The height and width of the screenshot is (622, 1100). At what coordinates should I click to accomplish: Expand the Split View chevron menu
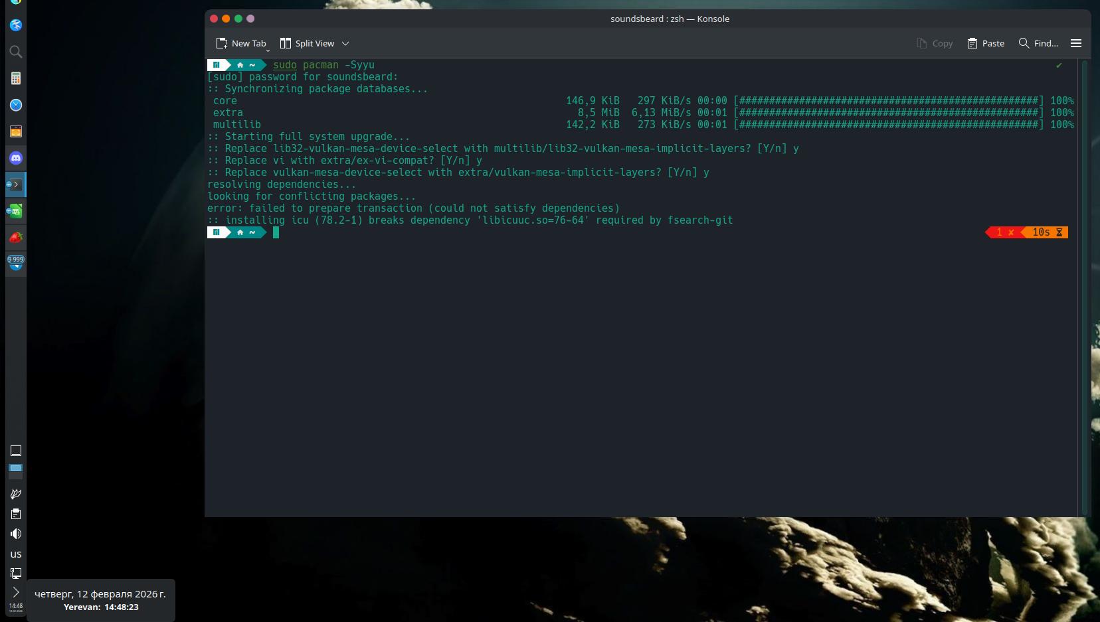(345, 43)
